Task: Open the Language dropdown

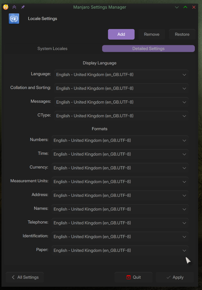Action: (121, 75)
